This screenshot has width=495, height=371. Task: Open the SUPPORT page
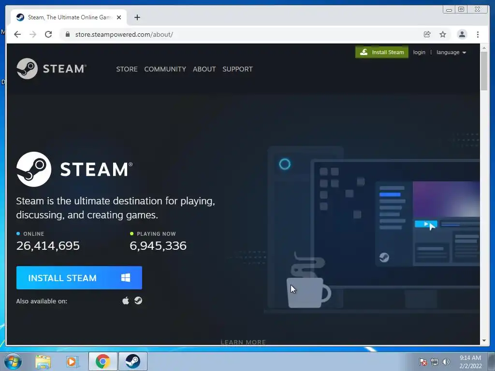237,69
